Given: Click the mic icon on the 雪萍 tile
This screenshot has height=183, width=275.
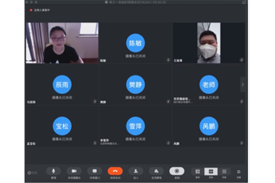Looking at the screenshot, I should 168,143.
